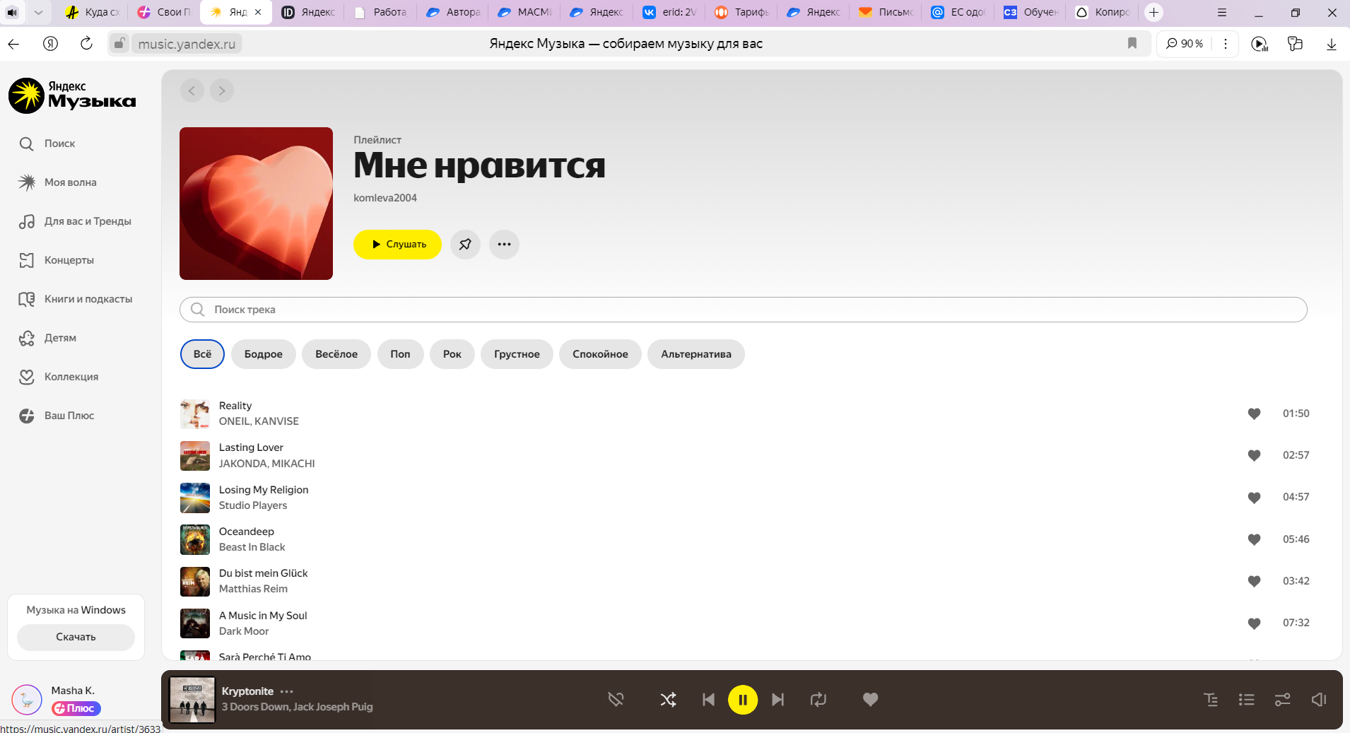1350x733 pixels.
Task: Open Книги и подкасты section
Action: (76, 299)
